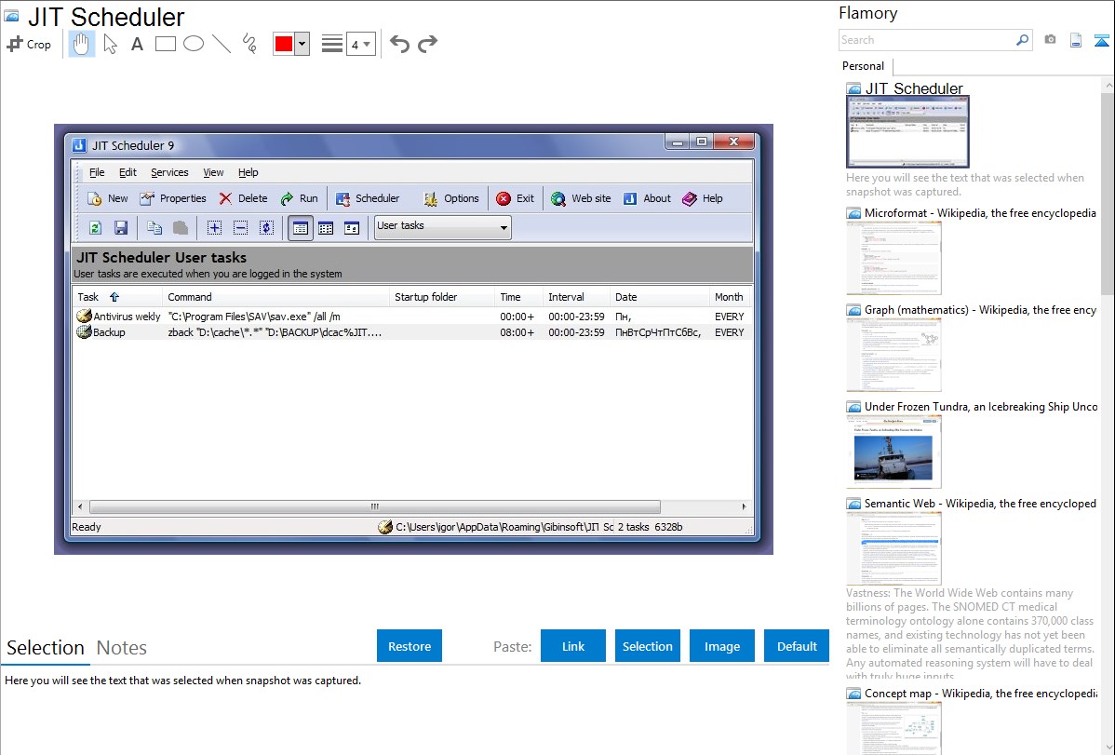Activate the hand pan tool
Screen dimensions: 1115x755
click(x=82, y=44)
